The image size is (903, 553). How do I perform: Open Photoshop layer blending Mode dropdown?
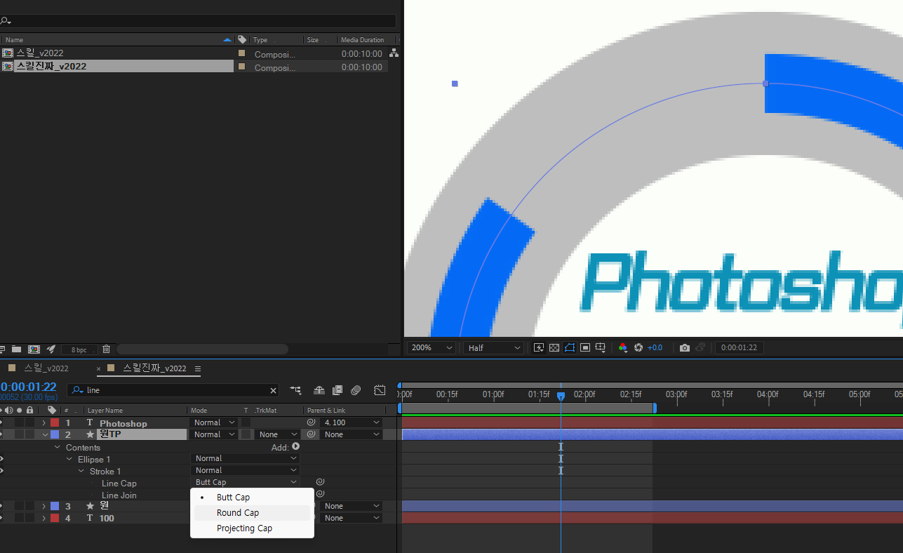214,423
